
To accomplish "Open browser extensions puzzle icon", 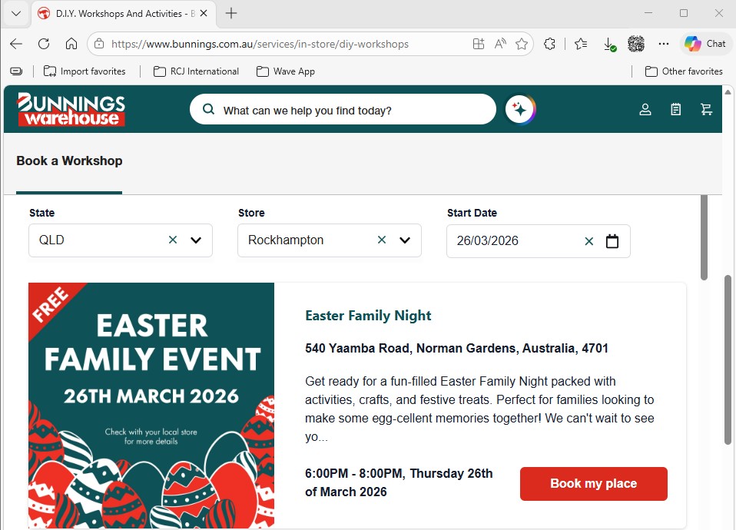I will [549, 44].
